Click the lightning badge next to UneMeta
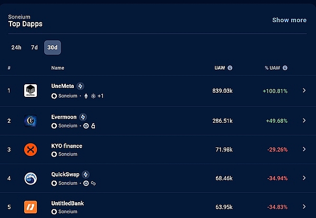The height and width of the screenshot is (218, 316). [x=81, y=86]
